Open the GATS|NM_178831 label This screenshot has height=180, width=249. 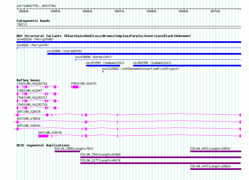click(29, 119)
